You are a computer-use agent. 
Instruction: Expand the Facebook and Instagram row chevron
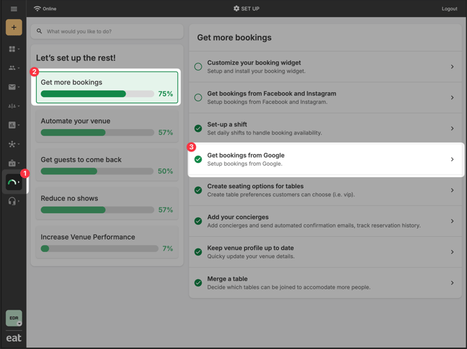[x=452, y=98]
